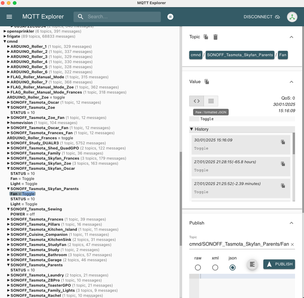Clear the publish topic field
This screenshot has height=298, width=304.
point(292,244)
